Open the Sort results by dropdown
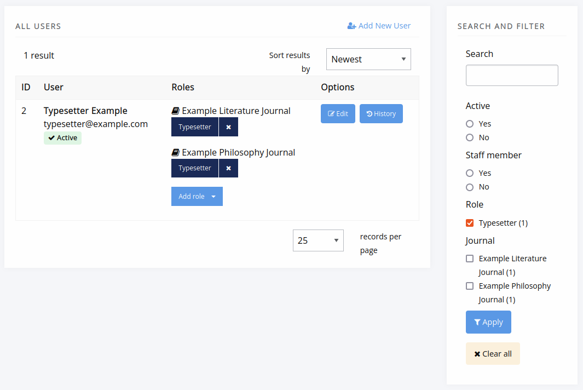Screen dimensions: 583x390 tap(368, 59)
